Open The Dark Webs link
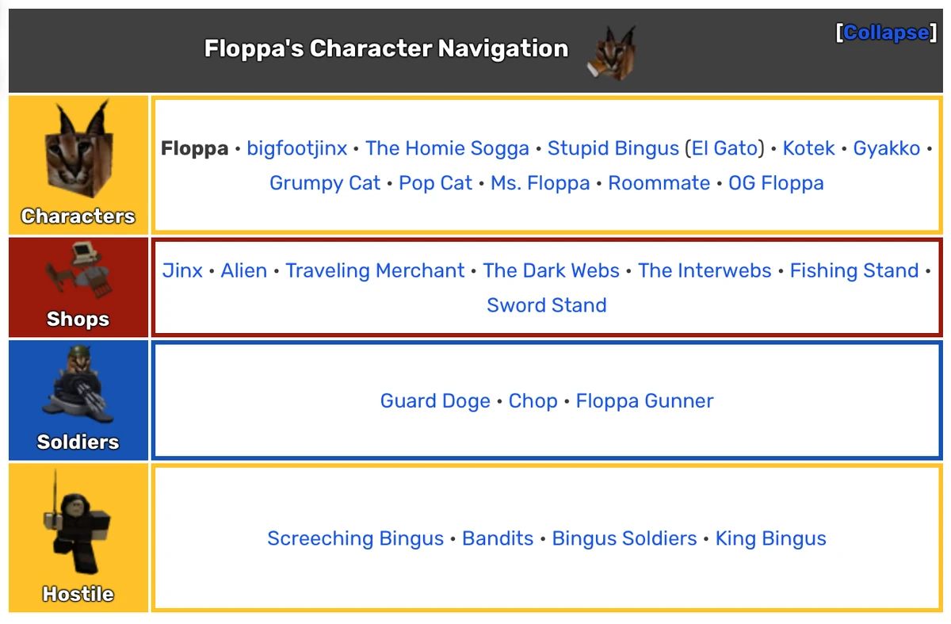Image resolution: width=951 pixels, height=624 pixels. click(551, 270)
